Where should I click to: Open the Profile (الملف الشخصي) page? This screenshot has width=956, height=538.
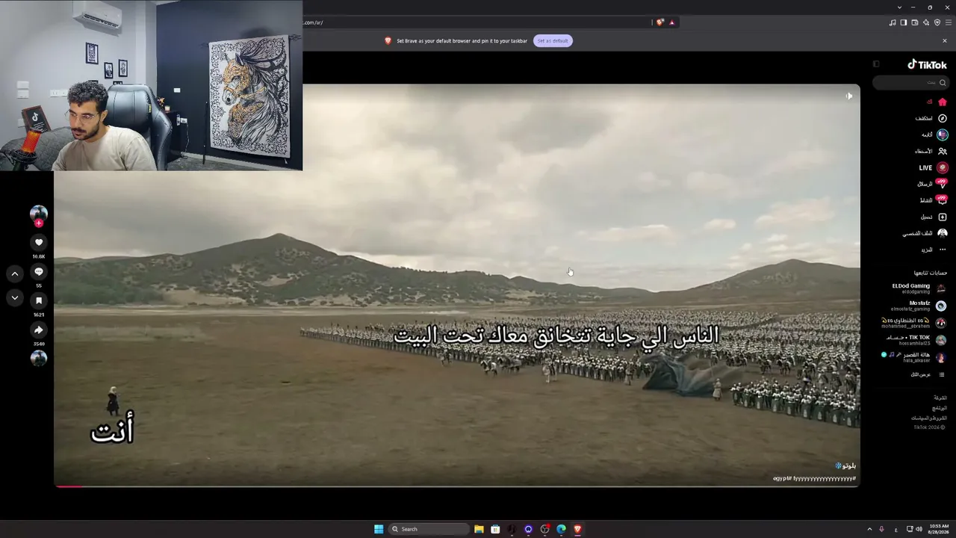tap(925, 233)
